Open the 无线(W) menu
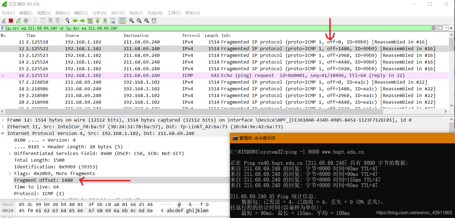455x218 pixels. 155,13
